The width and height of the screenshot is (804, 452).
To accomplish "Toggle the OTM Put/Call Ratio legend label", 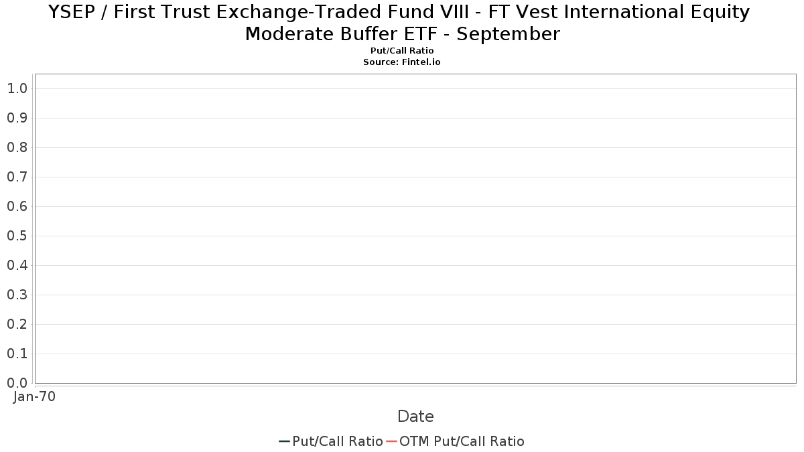I will click(462, 441).
